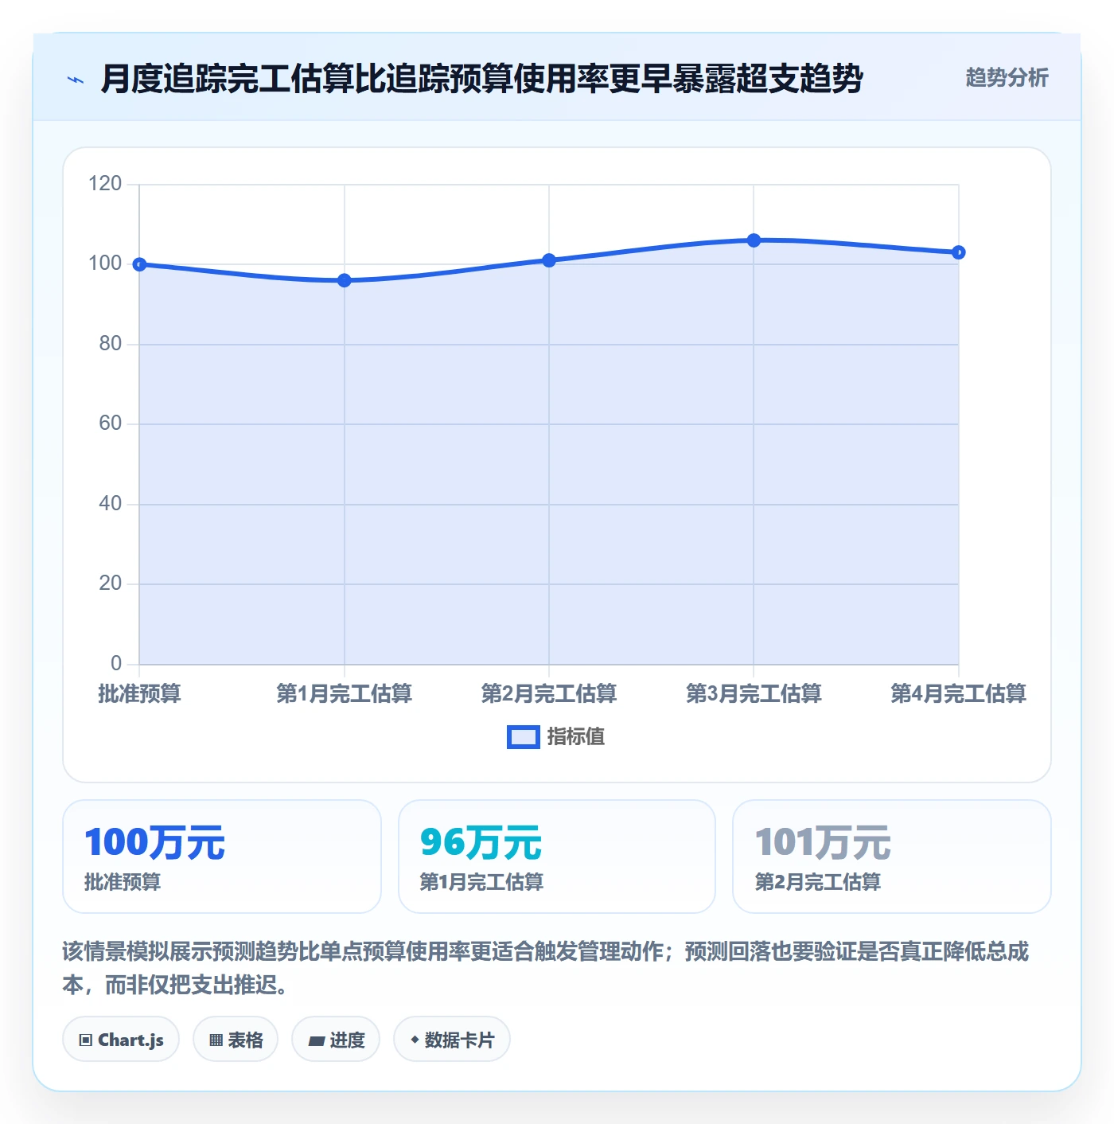Click the bar icon on 进度 chip
1114x1124 pixels.
317,1040
